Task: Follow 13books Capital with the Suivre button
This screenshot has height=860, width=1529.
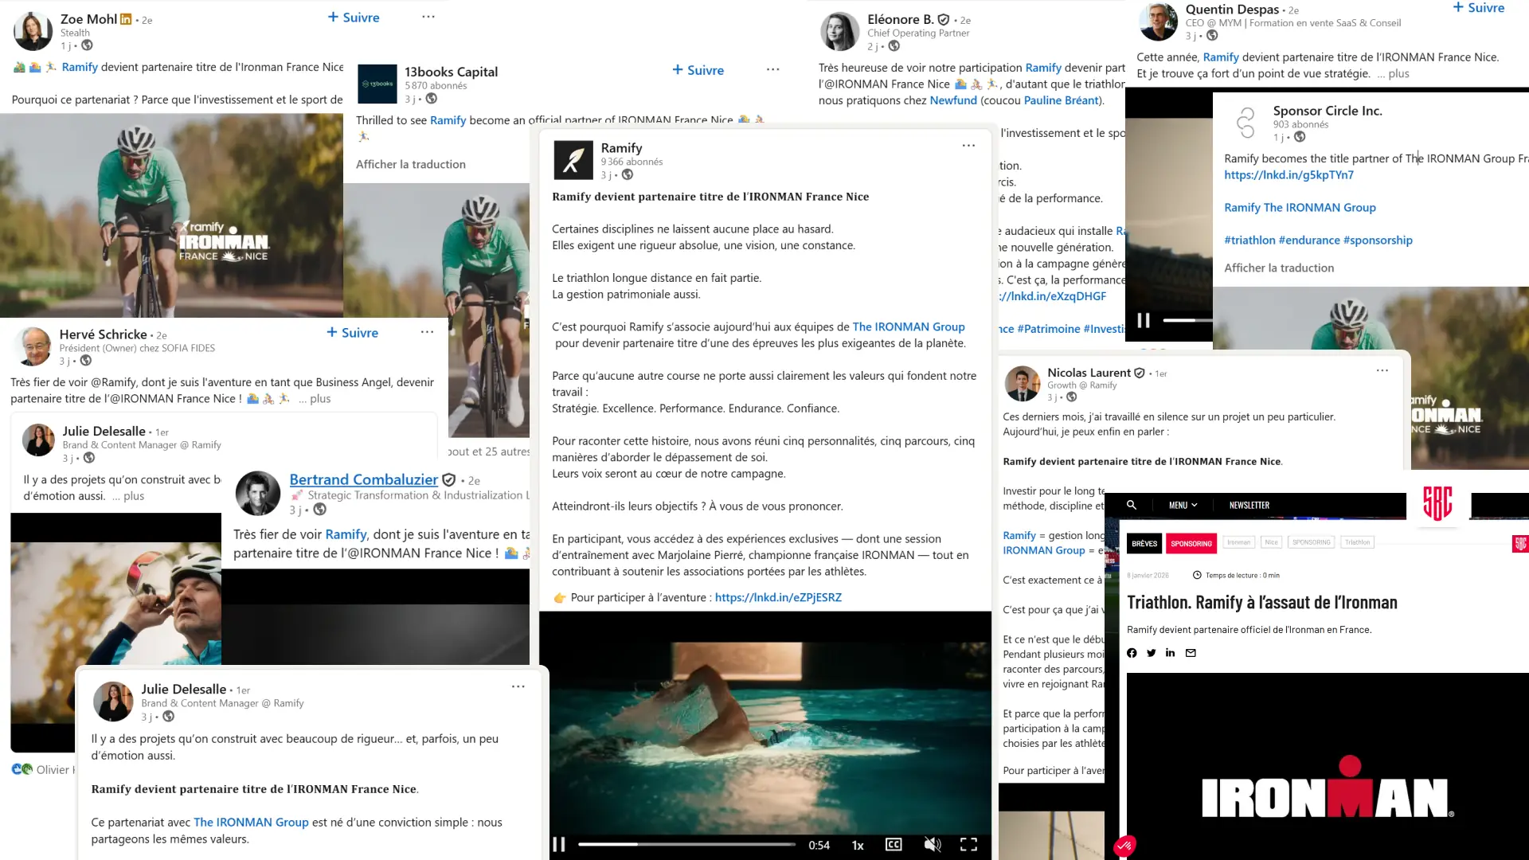Action: coord(698,70)
